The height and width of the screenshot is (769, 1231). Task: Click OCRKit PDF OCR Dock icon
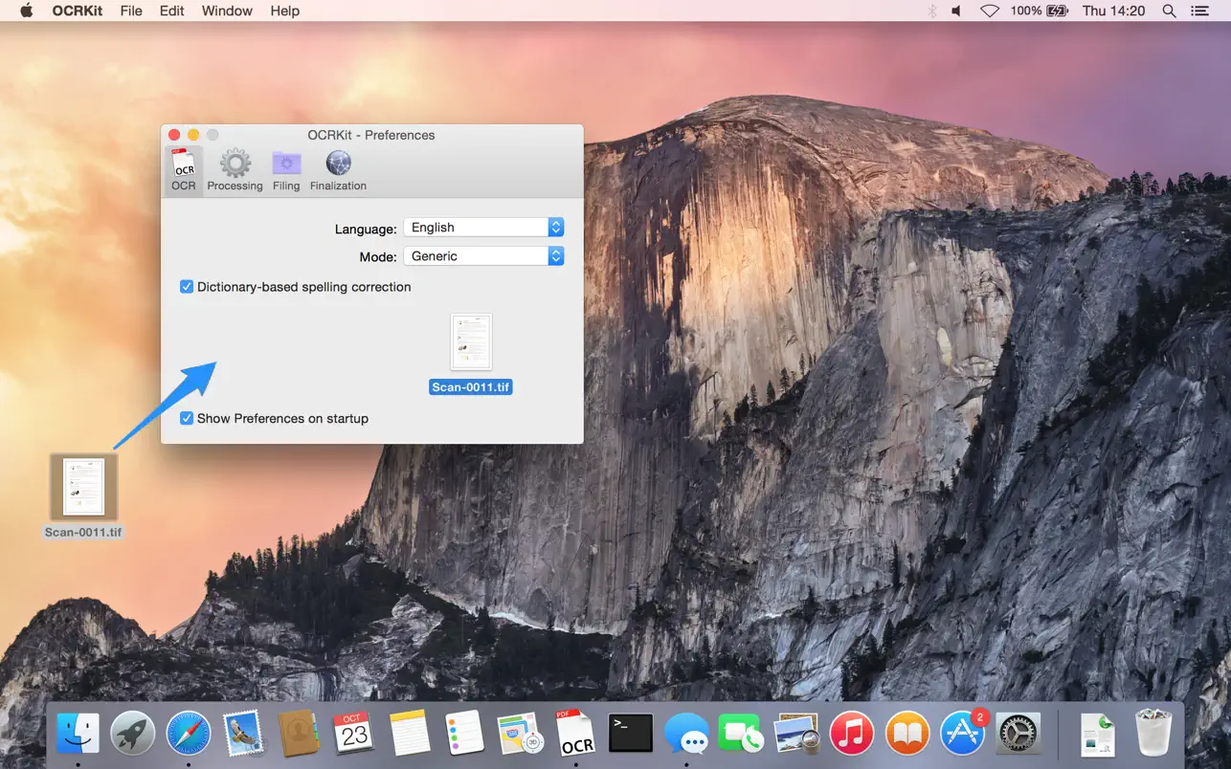576,733
